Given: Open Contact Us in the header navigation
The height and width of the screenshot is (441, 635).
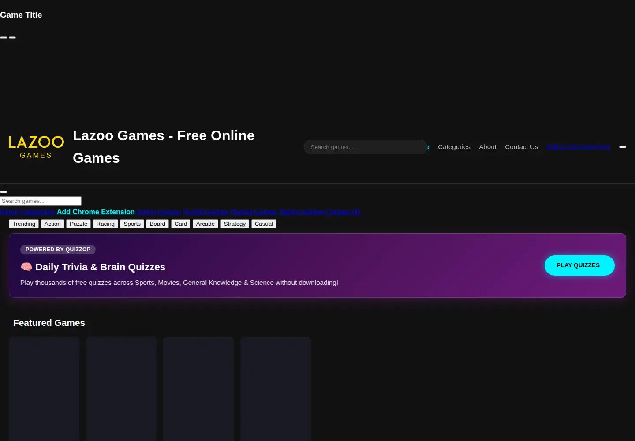Looking at the screenshot, I should 522,147.
